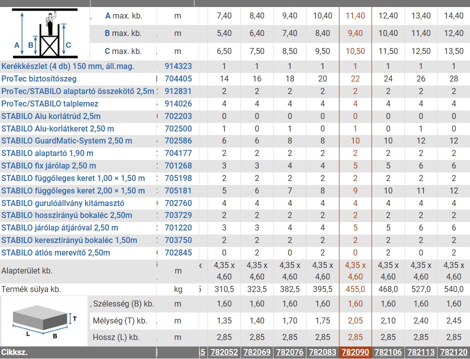This screenshot has height=359, width=470.
Task: Open the Kerékkészlet (4 db) 150 mm product link
Action: pyautogui.click(x=67, y=66)
